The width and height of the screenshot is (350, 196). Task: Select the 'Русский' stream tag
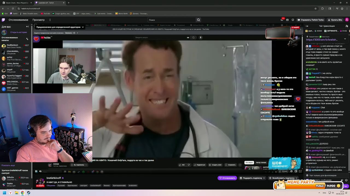(x=61, y=185)
